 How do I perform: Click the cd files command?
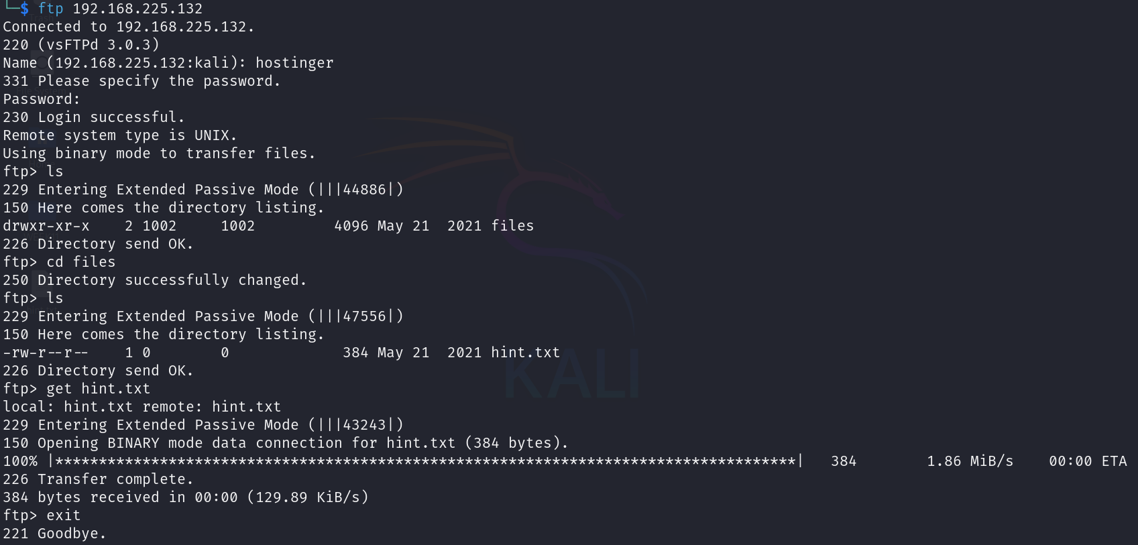(x=81, y=262)
